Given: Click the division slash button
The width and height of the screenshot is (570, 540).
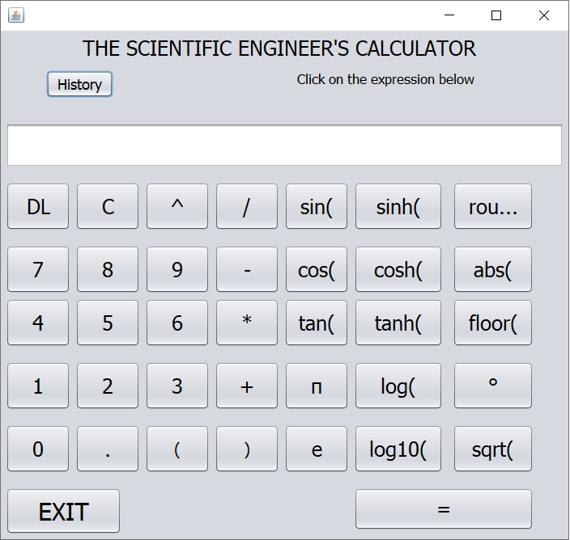Looking at the screenshot, I should pyautogui.click(x=247, y=206).
